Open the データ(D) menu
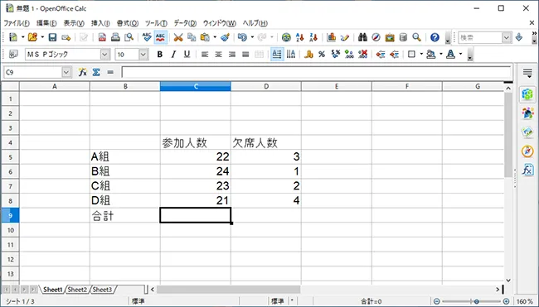 click(185, 23)
